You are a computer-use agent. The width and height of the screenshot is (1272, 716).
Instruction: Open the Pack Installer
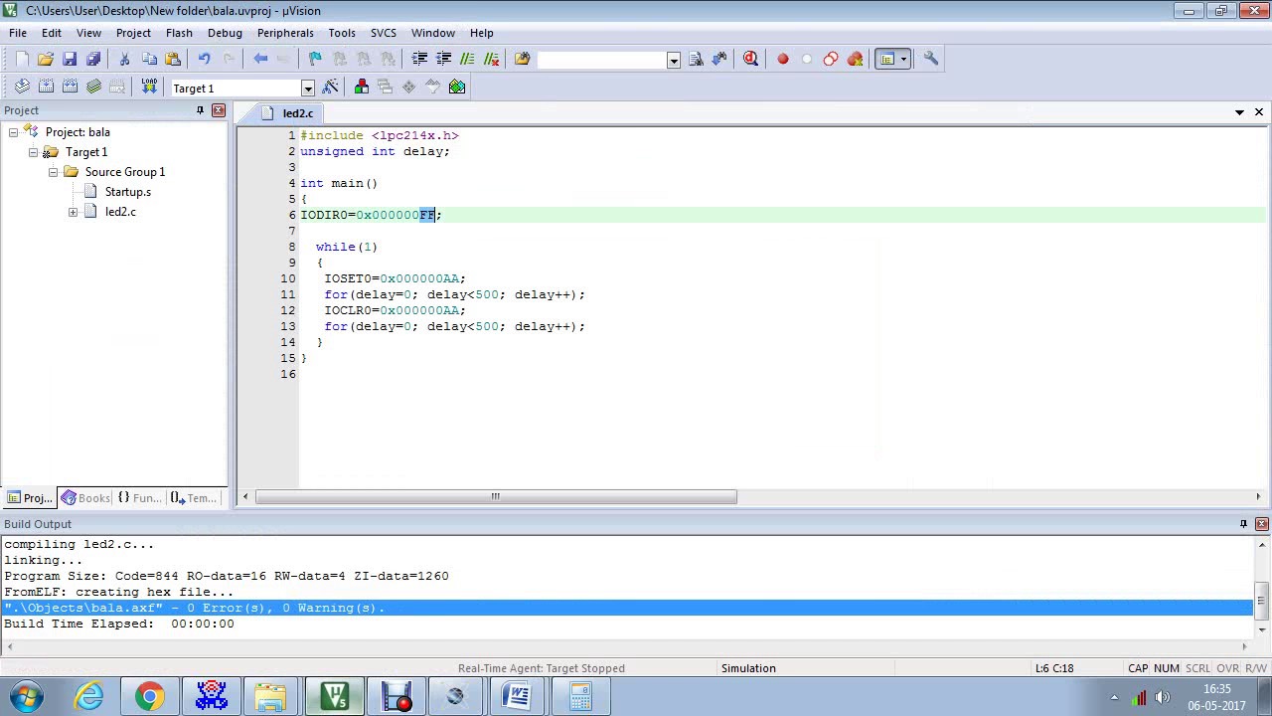pyautogui.click(x=457, y=87)
